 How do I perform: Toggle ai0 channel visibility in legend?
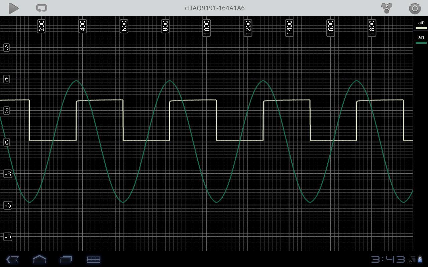pyautogui.click(x=421, y=25)
